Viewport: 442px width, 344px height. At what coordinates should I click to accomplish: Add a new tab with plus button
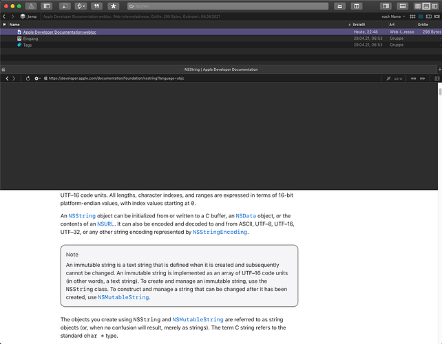(x=439, y=69)
